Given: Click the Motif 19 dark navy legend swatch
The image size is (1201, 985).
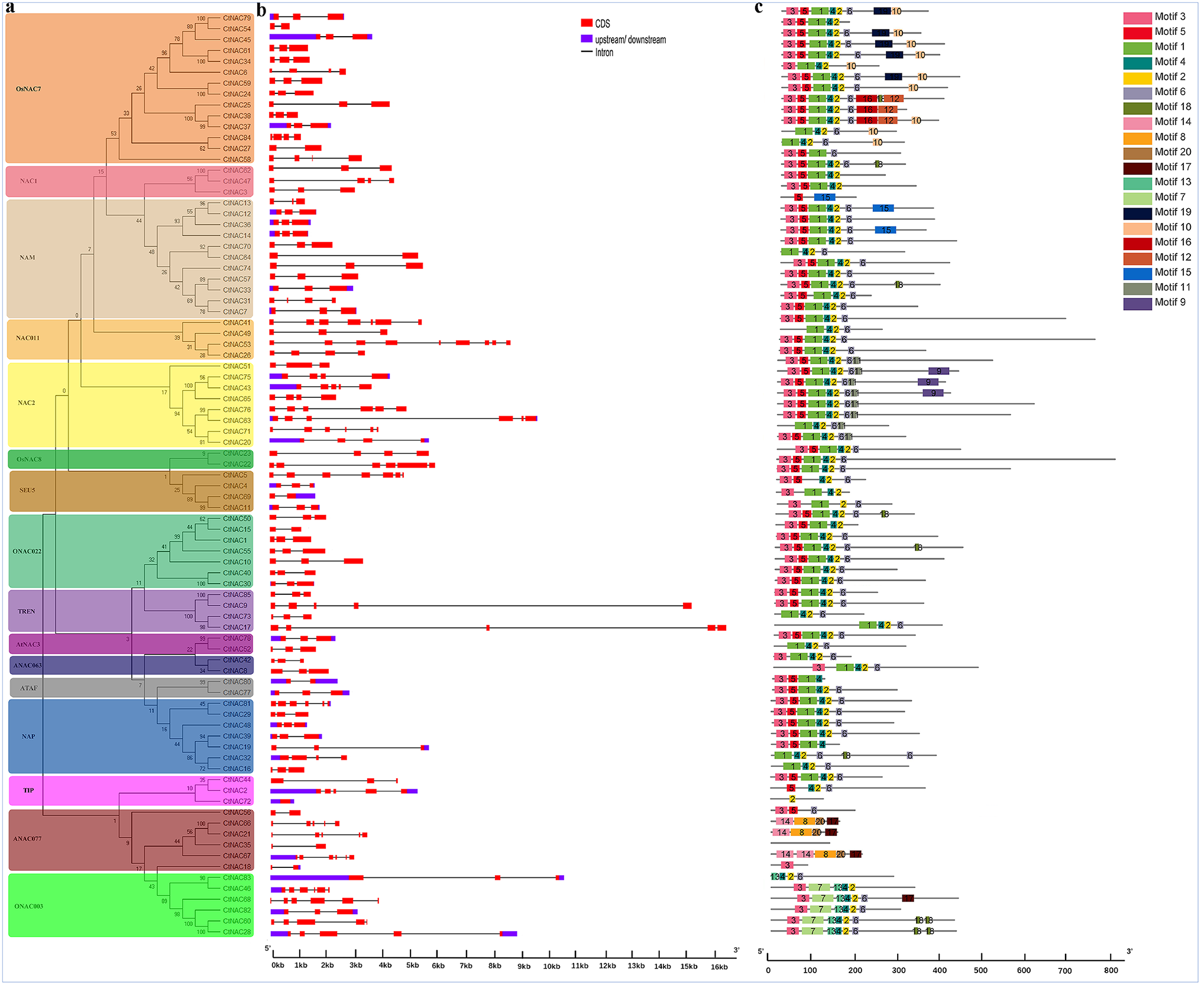Looking at the screenshot, I should (1137, 213).
